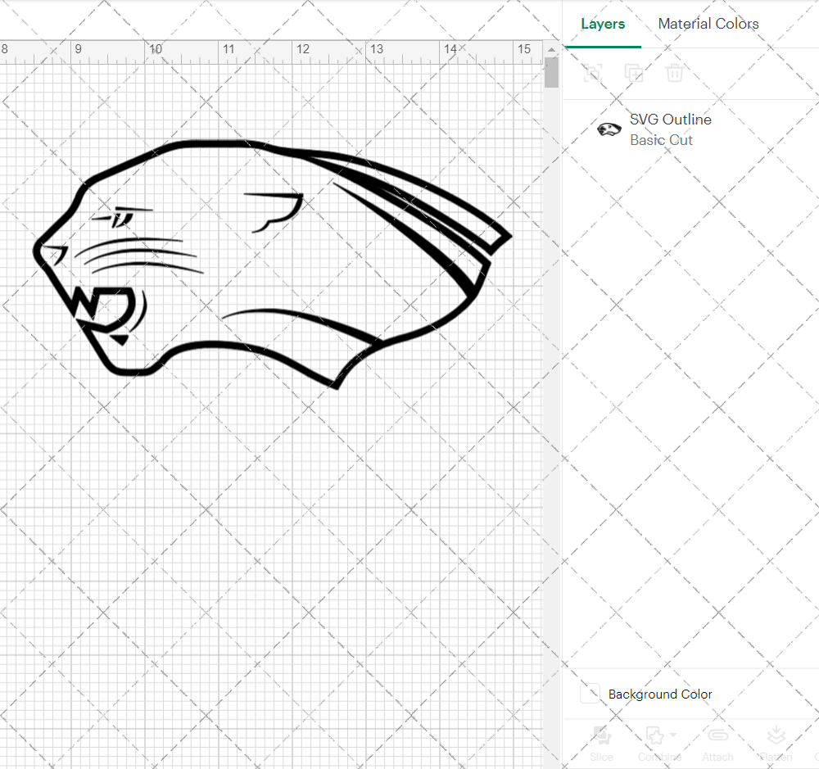Image resolution: width=819 pixels, height=769 pixels.
Task: Open the Material Colors tab
Action: [x=708, y=24]
